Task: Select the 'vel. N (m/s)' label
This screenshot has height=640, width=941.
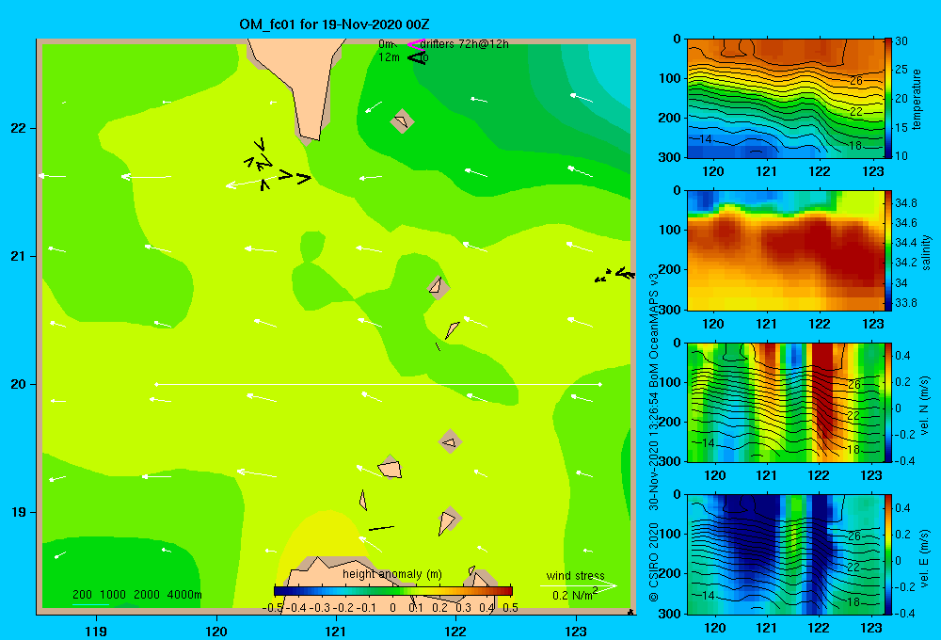Action: click(924, 406)
